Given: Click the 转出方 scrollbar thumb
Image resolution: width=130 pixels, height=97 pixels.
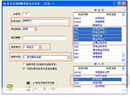Looking at the screenshot, I should tap(123, 55).
